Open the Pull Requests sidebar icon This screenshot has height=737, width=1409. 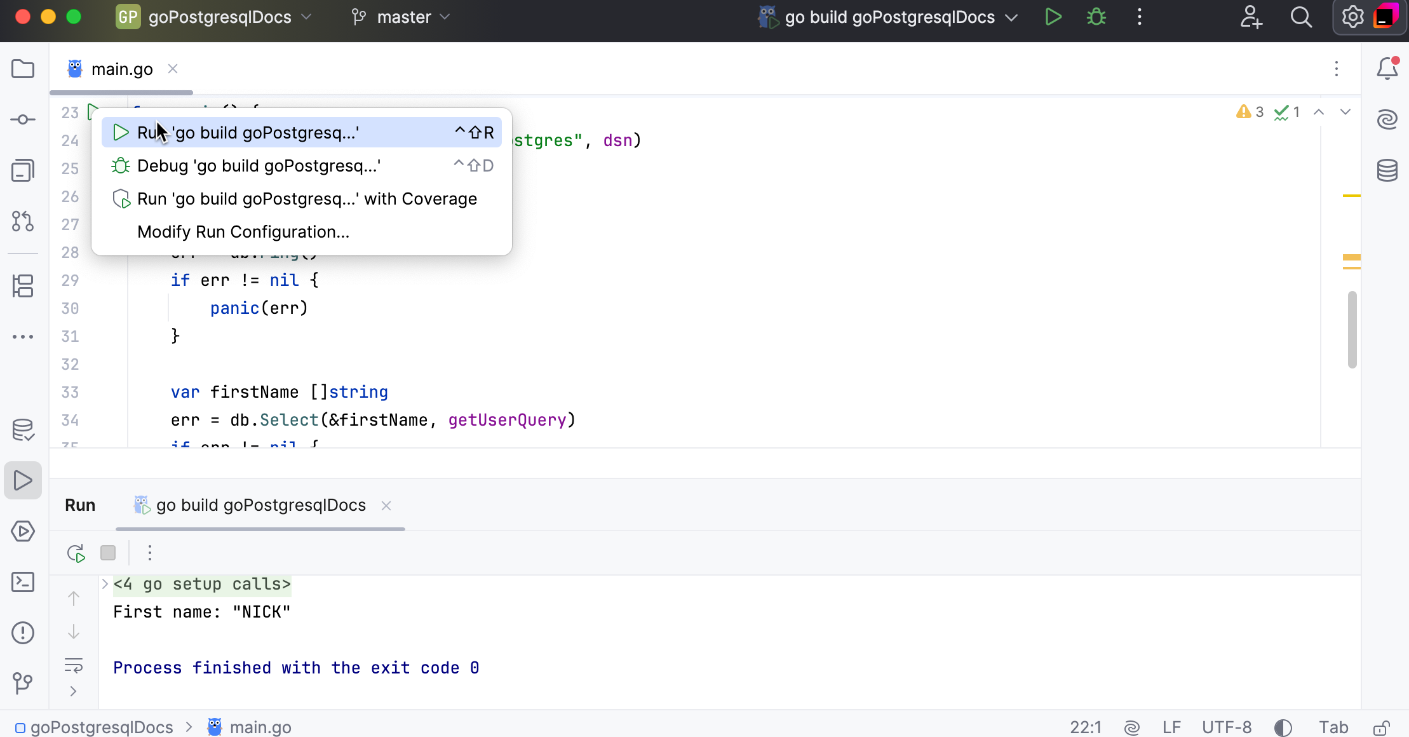pos(23,221)
